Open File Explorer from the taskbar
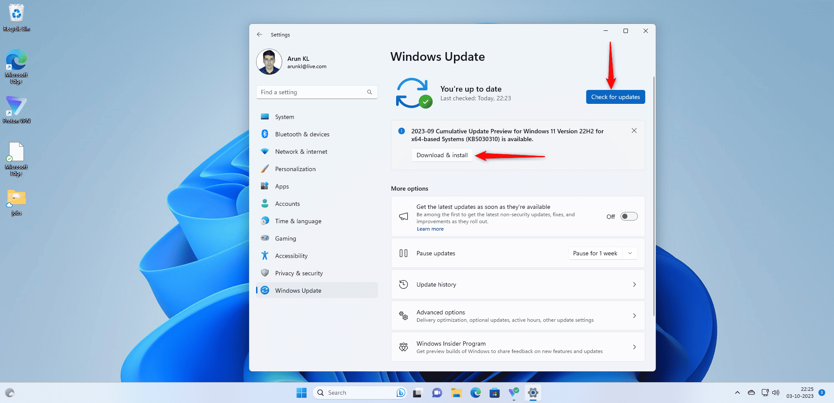Viewport: 834px width, 403px height. 456,393
